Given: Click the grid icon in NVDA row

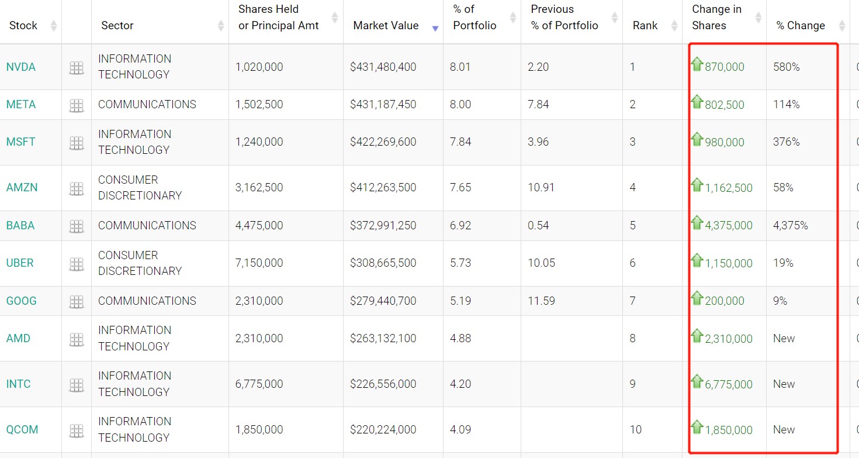Looking at the screenshot, I should (x=77, y=68).
